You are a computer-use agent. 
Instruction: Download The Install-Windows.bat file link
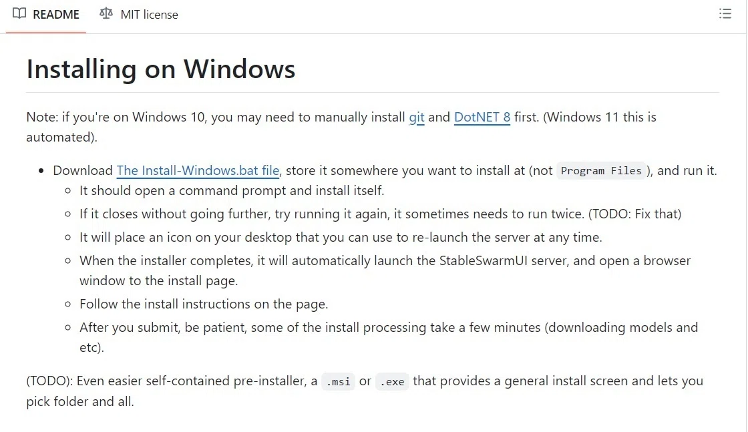click(x=198, y=171)
